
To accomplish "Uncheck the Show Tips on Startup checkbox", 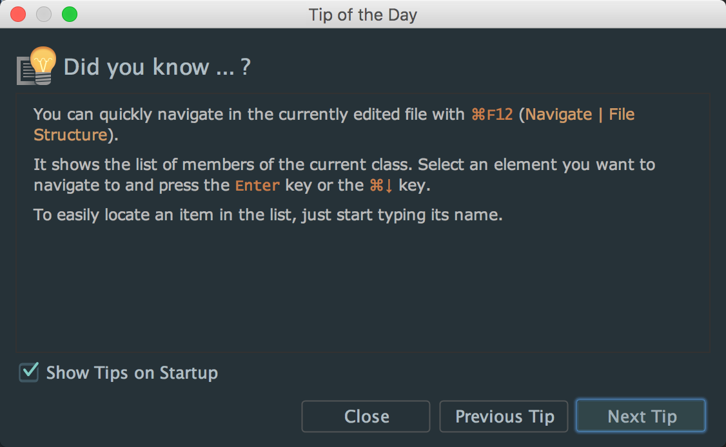I will pos(29,372).
